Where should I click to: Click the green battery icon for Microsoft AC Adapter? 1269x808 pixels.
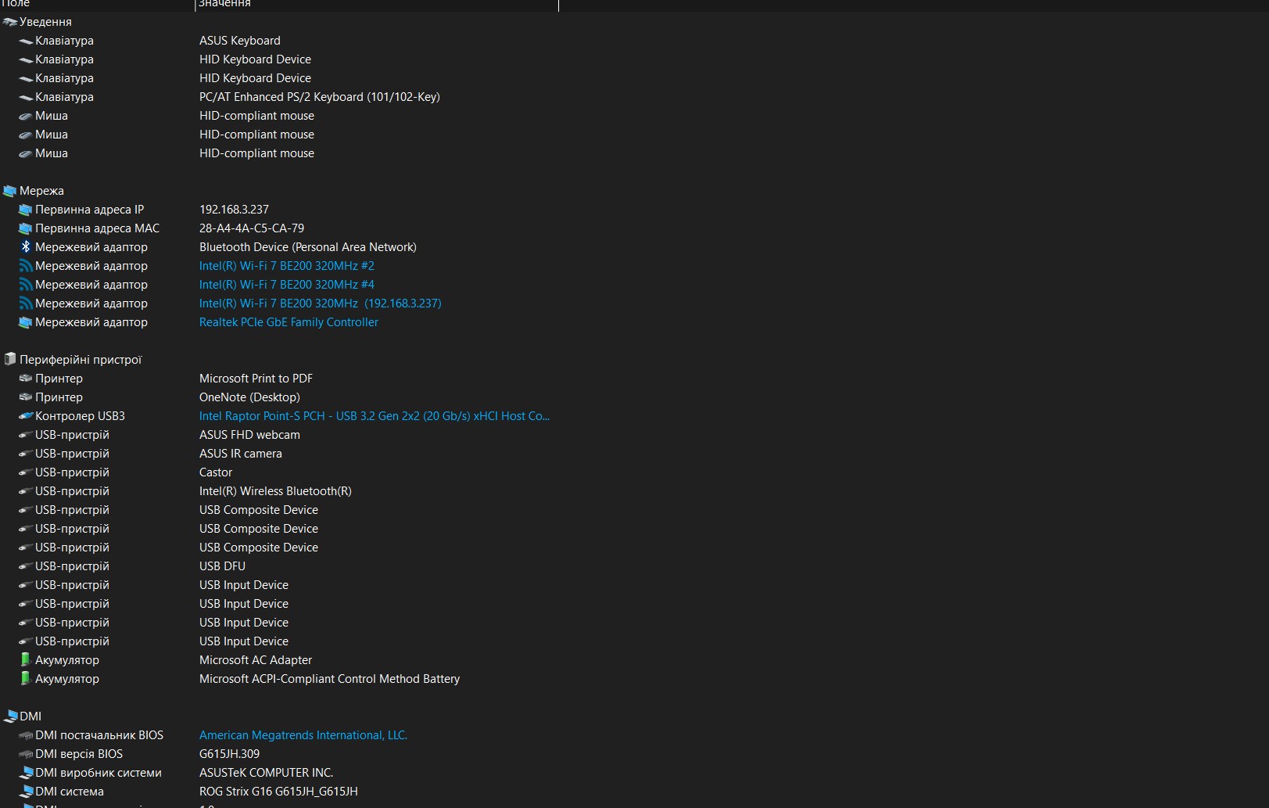pos(26,660)
